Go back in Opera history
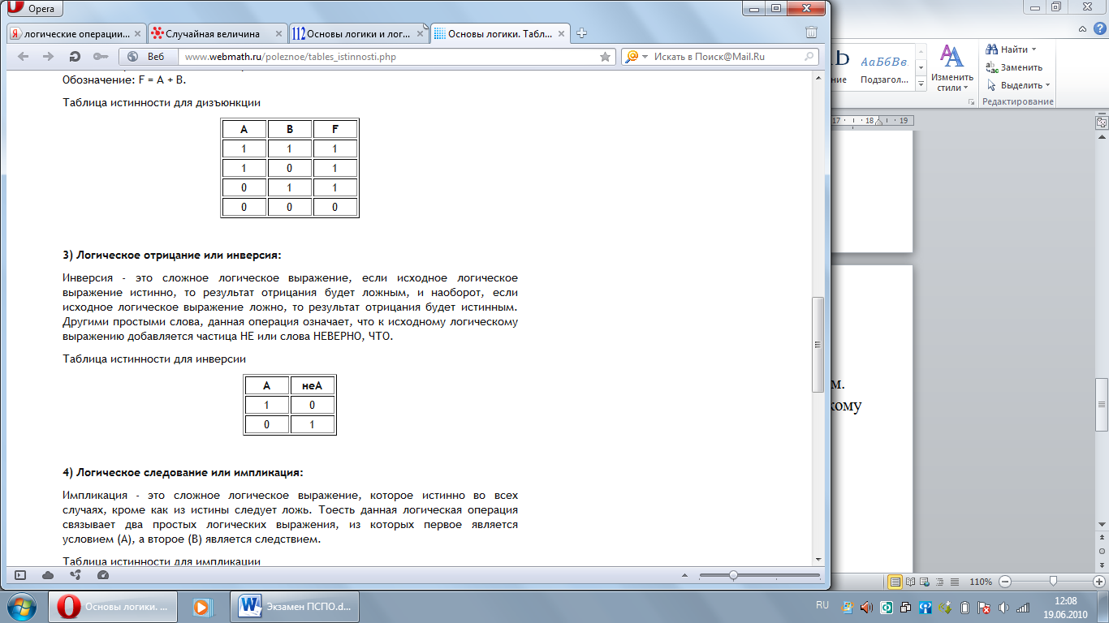Image resolution: width=1109 pixels, height=623 pixels. click(24, 57)
